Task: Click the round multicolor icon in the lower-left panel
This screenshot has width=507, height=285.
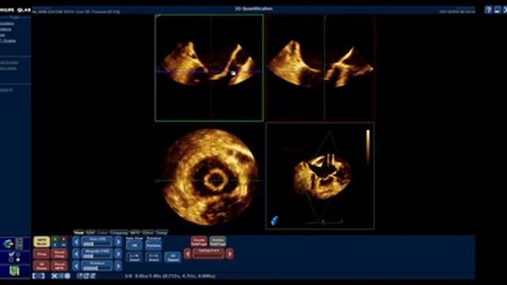Action: 8,244
